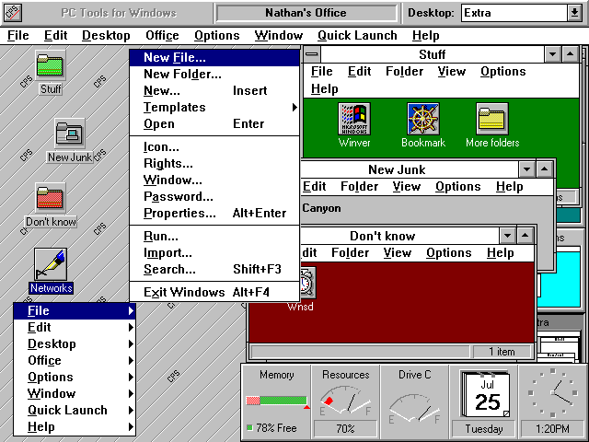Open Folder menu in Don't know window

point(350,253)
